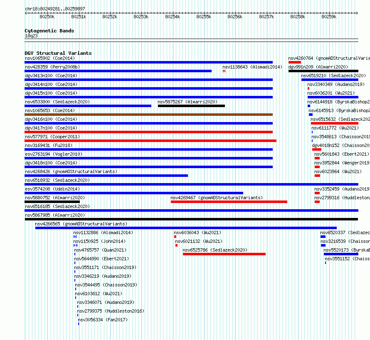Click the 80254k ruler position label

click(173, 17)
